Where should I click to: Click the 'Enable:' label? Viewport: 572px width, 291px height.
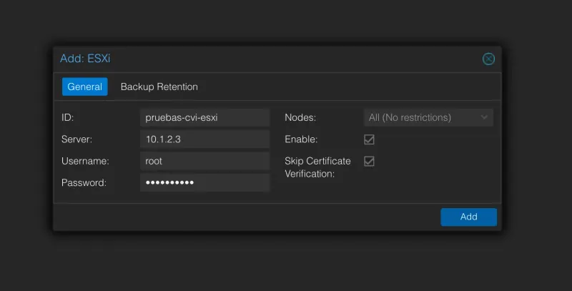point(301,139)
